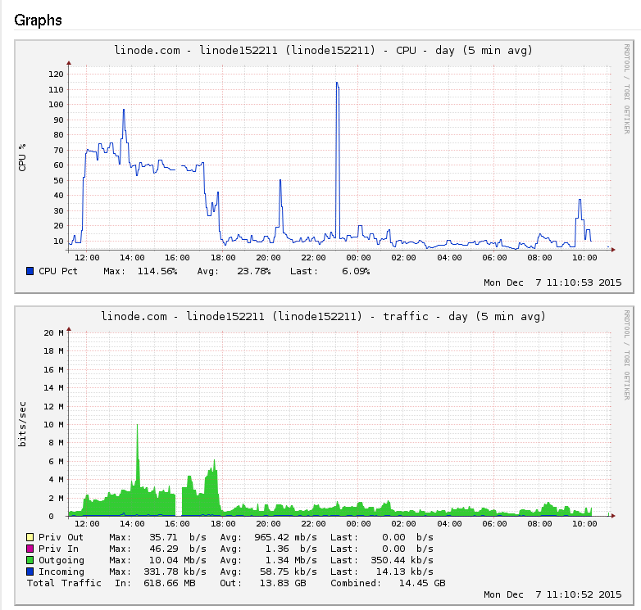
Task: Click the 120 label on CPU axis
Action: 56,74
